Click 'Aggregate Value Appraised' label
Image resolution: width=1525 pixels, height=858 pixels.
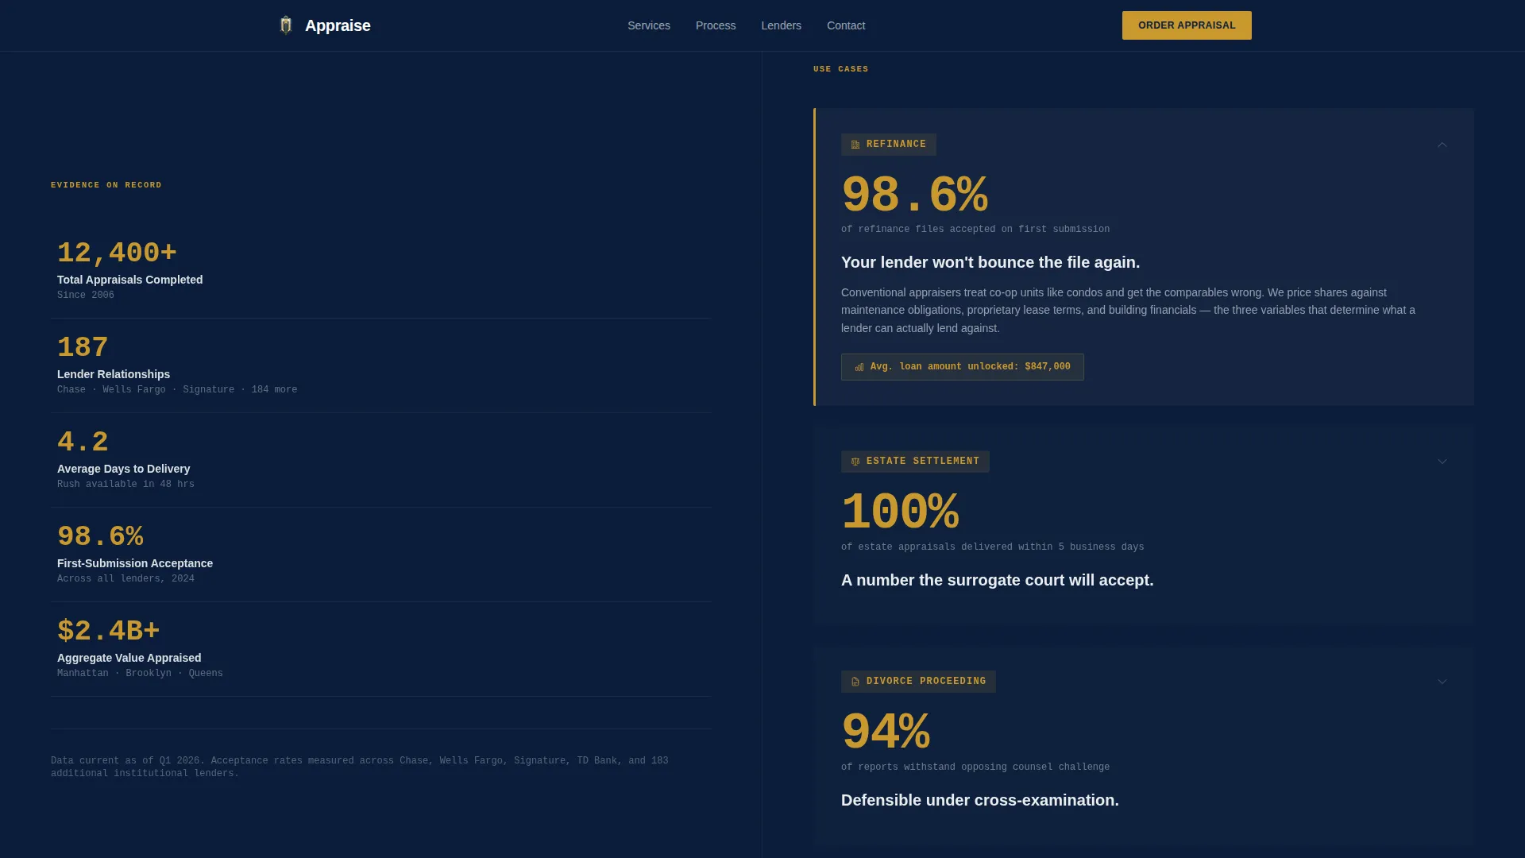click(x=129, y=658)
